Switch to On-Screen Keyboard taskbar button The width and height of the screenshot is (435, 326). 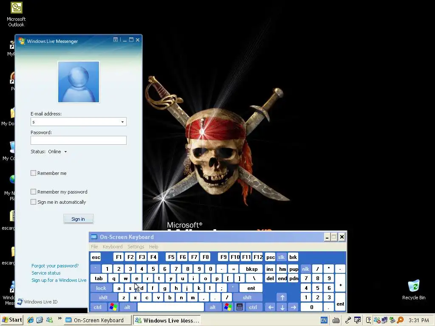97,320
